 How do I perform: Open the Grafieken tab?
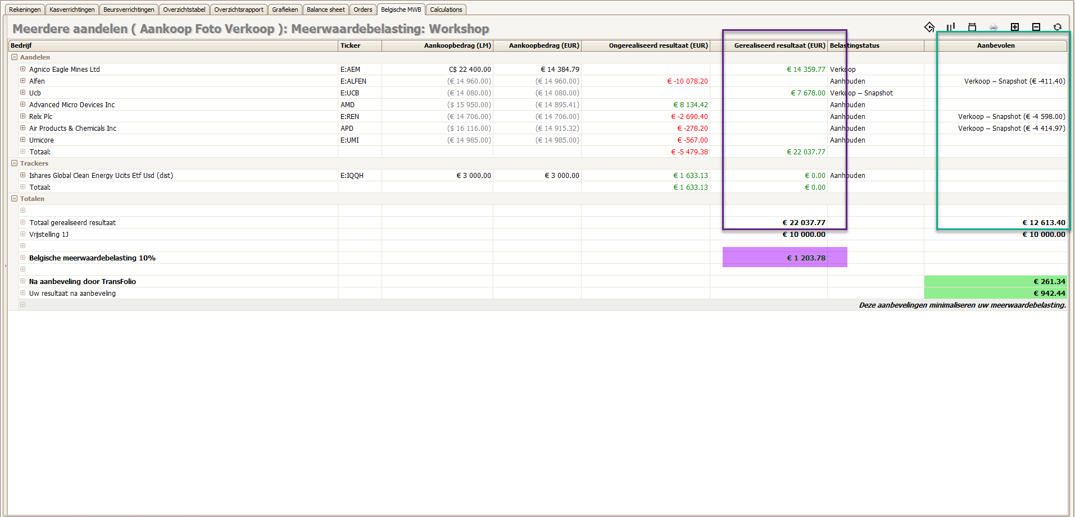[285, 10]
